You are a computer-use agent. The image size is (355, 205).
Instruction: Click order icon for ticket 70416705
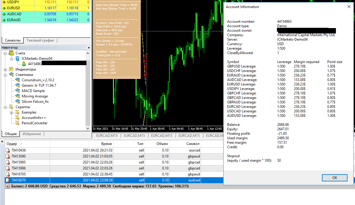point(8,174)
